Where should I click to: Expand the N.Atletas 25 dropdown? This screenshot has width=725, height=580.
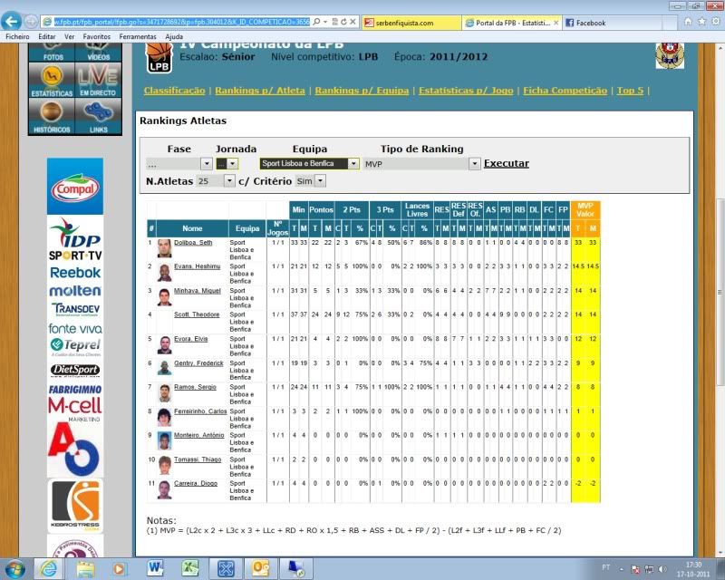[229, 181]
